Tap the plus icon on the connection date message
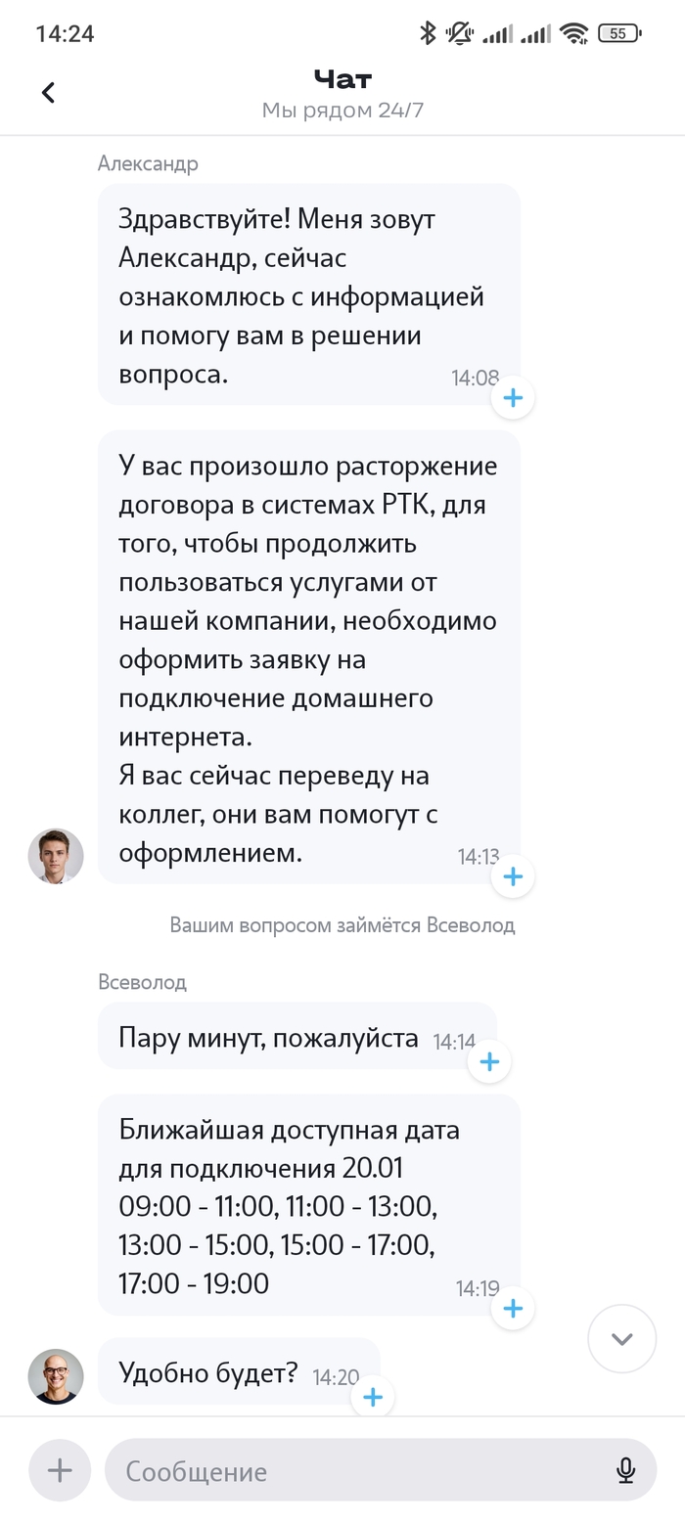 click(513, 1309)
